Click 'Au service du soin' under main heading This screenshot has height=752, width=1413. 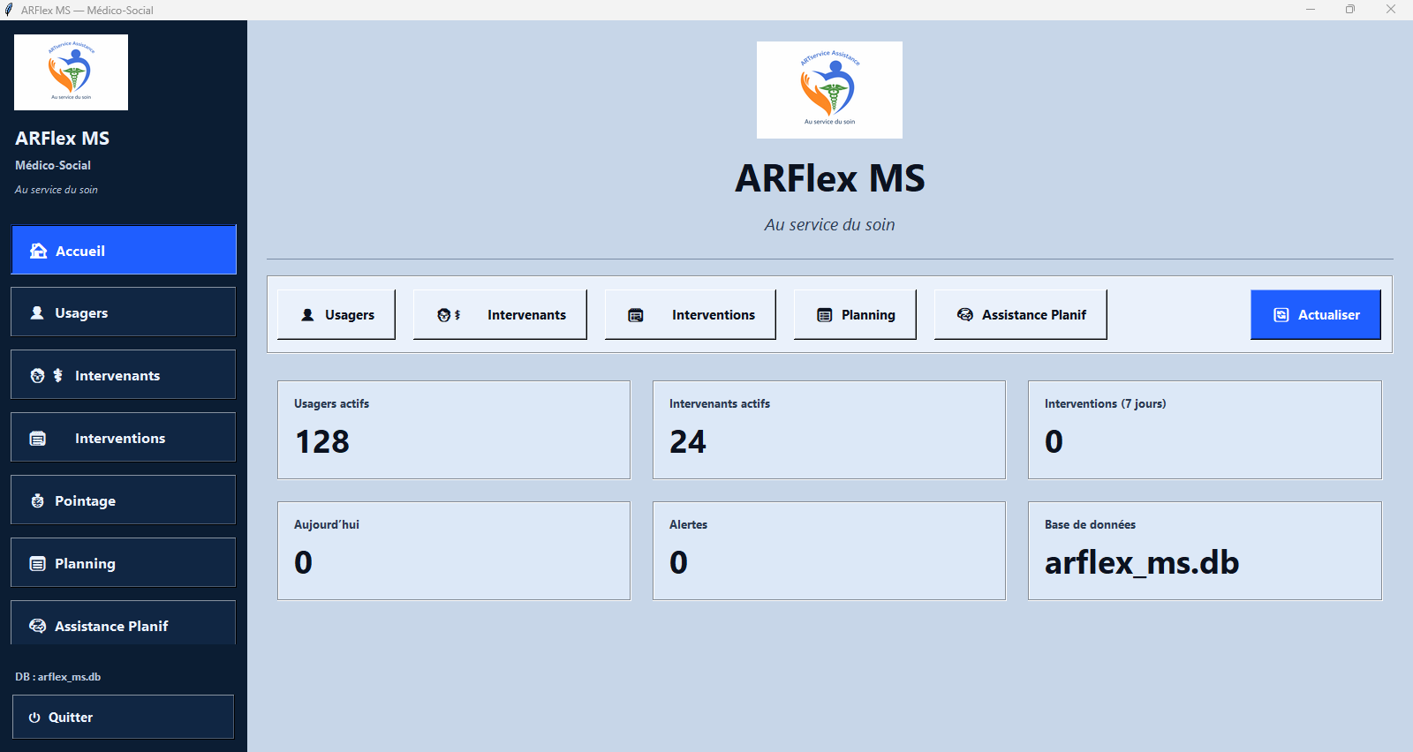point(829,225)
